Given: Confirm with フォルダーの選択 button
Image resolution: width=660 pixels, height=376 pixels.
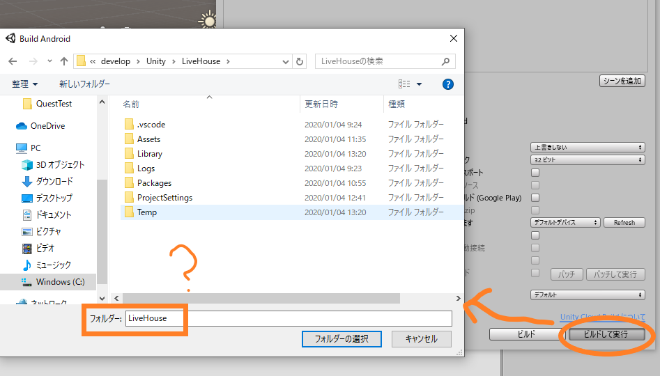Looking at the screenshot, I should click(x=341, y=339).
